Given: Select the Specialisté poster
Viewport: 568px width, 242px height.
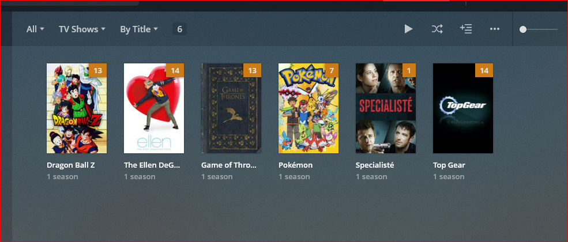Looking at the screenshot, I should 386,108.
